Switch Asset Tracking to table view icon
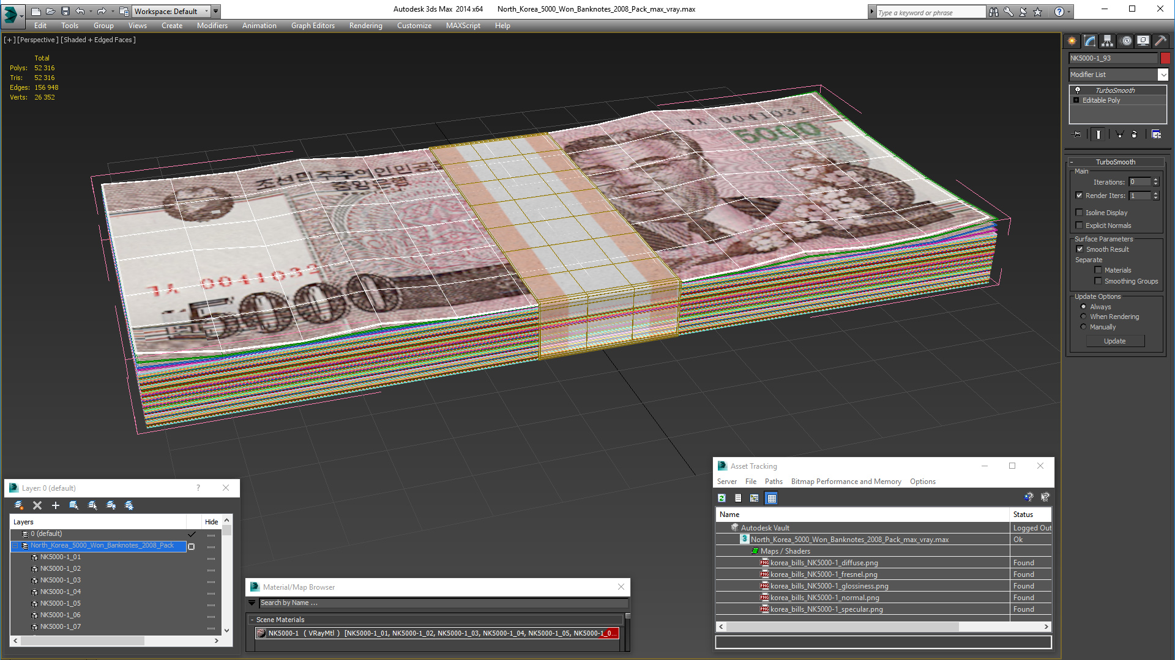 click(x=772, y=498)
